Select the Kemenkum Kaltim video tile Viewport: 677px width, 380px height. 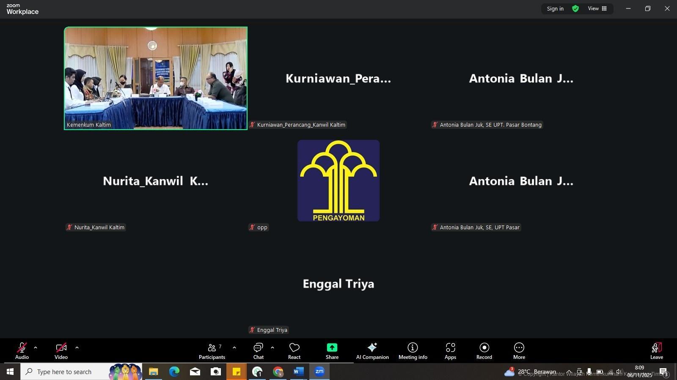click(156, 78)
